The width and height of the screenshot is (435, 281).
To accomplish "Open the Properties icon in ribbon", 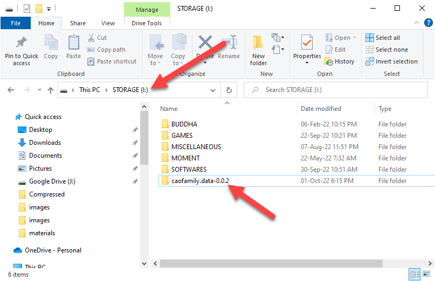I will click(307, 43).
